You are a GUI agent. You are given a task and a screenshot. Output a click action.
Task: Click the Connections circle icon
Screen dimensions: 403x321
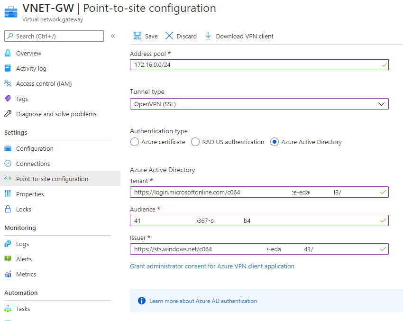point(8,164)
